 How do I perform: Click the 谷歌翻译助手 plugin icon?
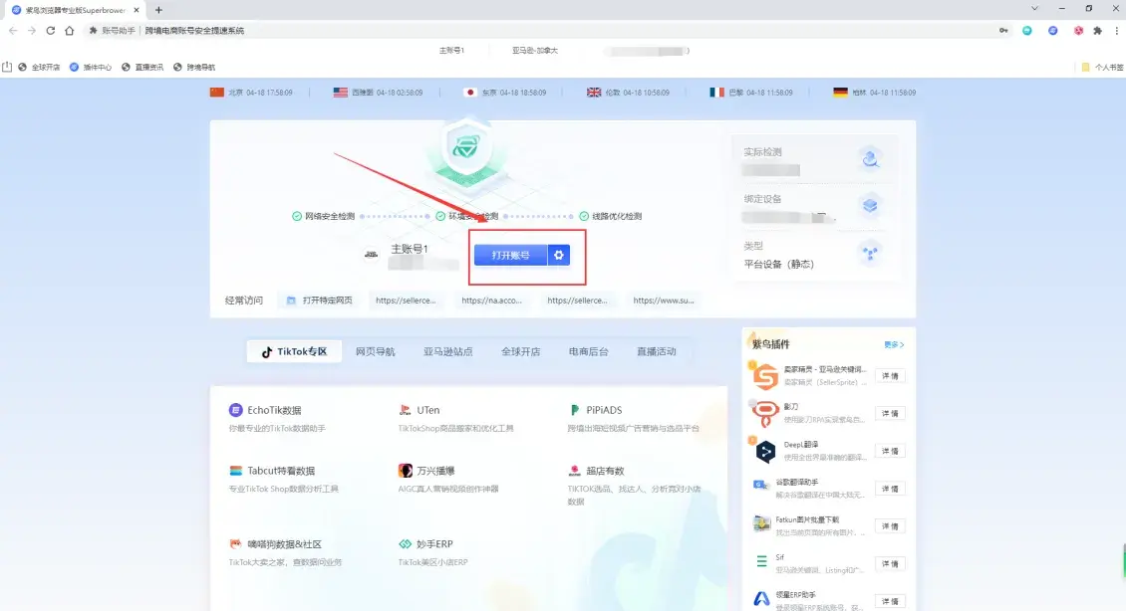click(x=762, y=487)
